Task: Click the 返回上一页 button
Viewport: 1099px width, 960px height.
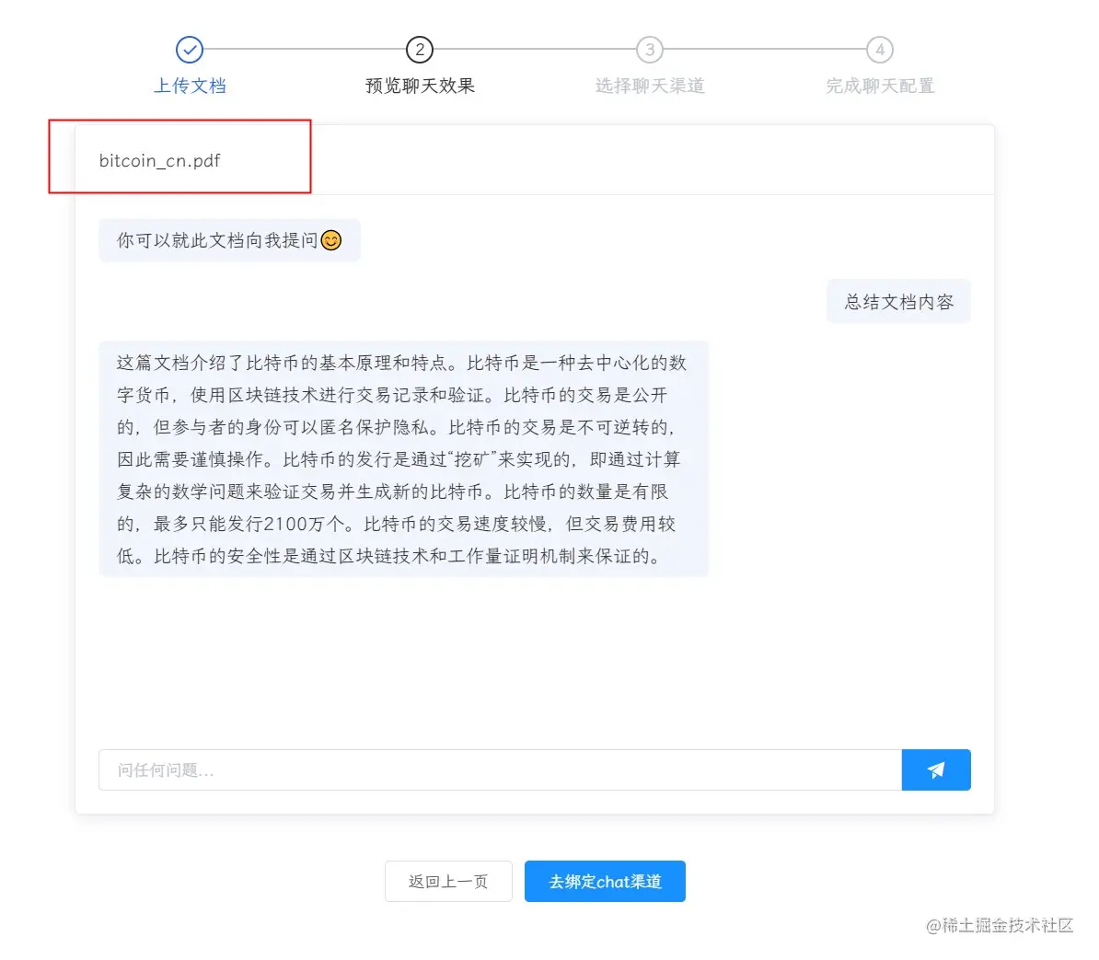Action: (448, 881)
